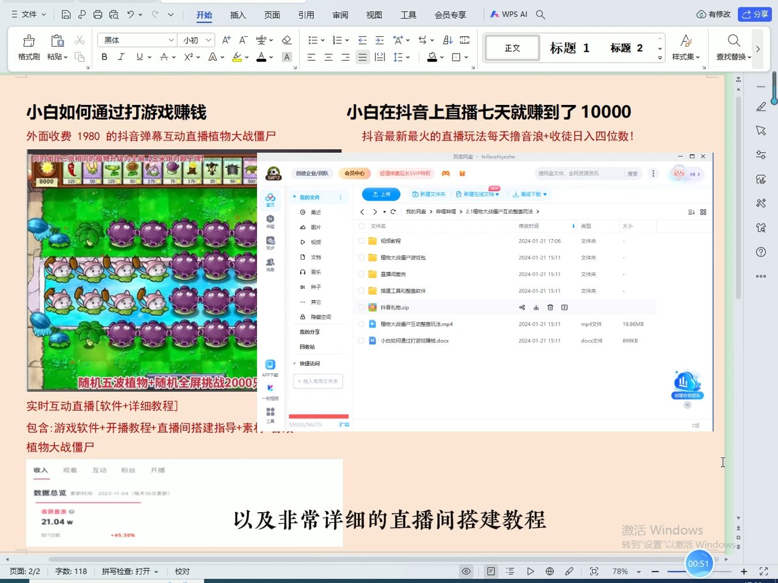Expand the numbered list dropdown arrow
778x583 pixels.
[347, 40]
